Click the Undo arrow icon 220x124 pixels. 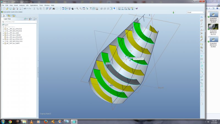pos(25,9)
